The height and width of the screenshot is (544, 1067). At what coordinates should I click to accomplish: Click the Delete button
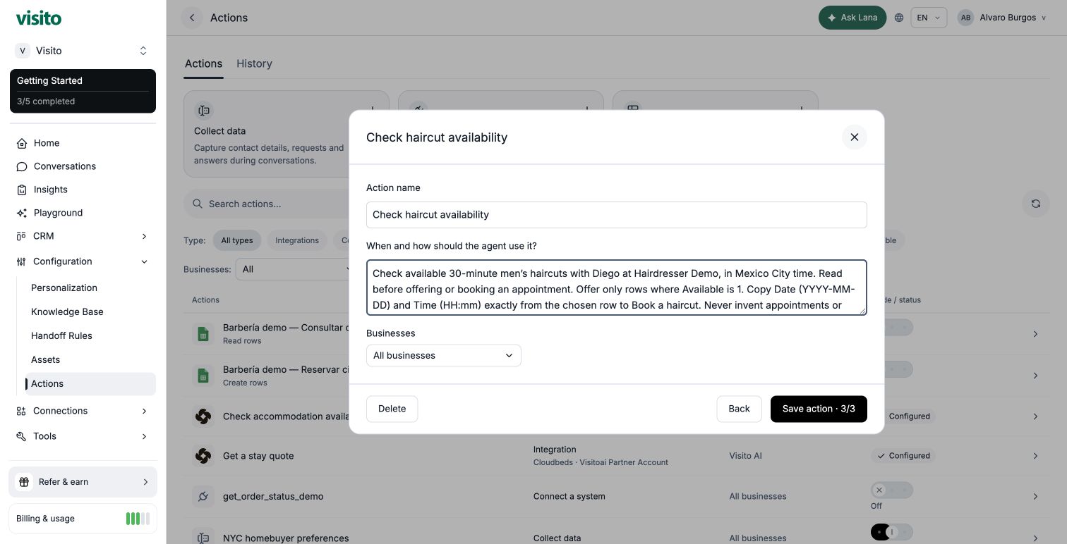[x=392, y=409]
